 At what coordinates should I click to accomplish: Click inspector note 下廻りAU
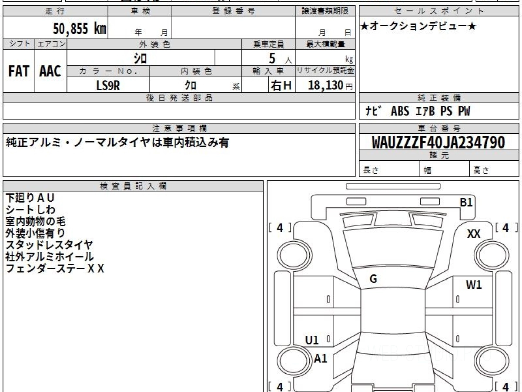(30, 198)
